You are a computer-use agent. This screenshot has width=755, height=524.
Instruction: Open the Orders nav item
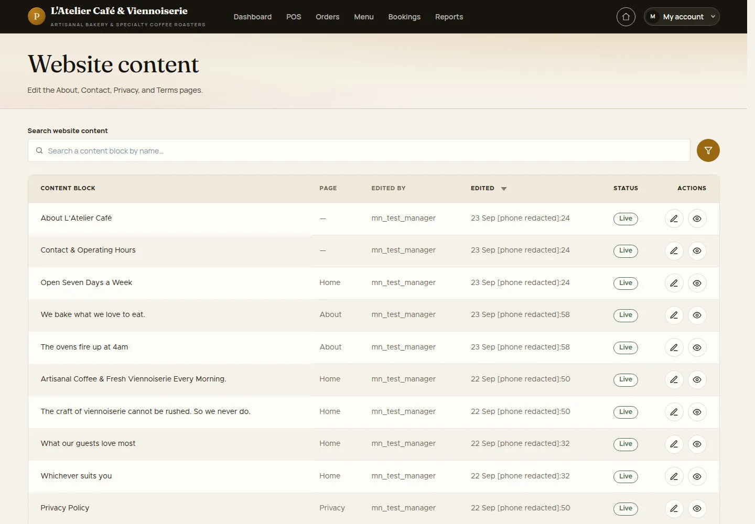[x=328, y=17]
